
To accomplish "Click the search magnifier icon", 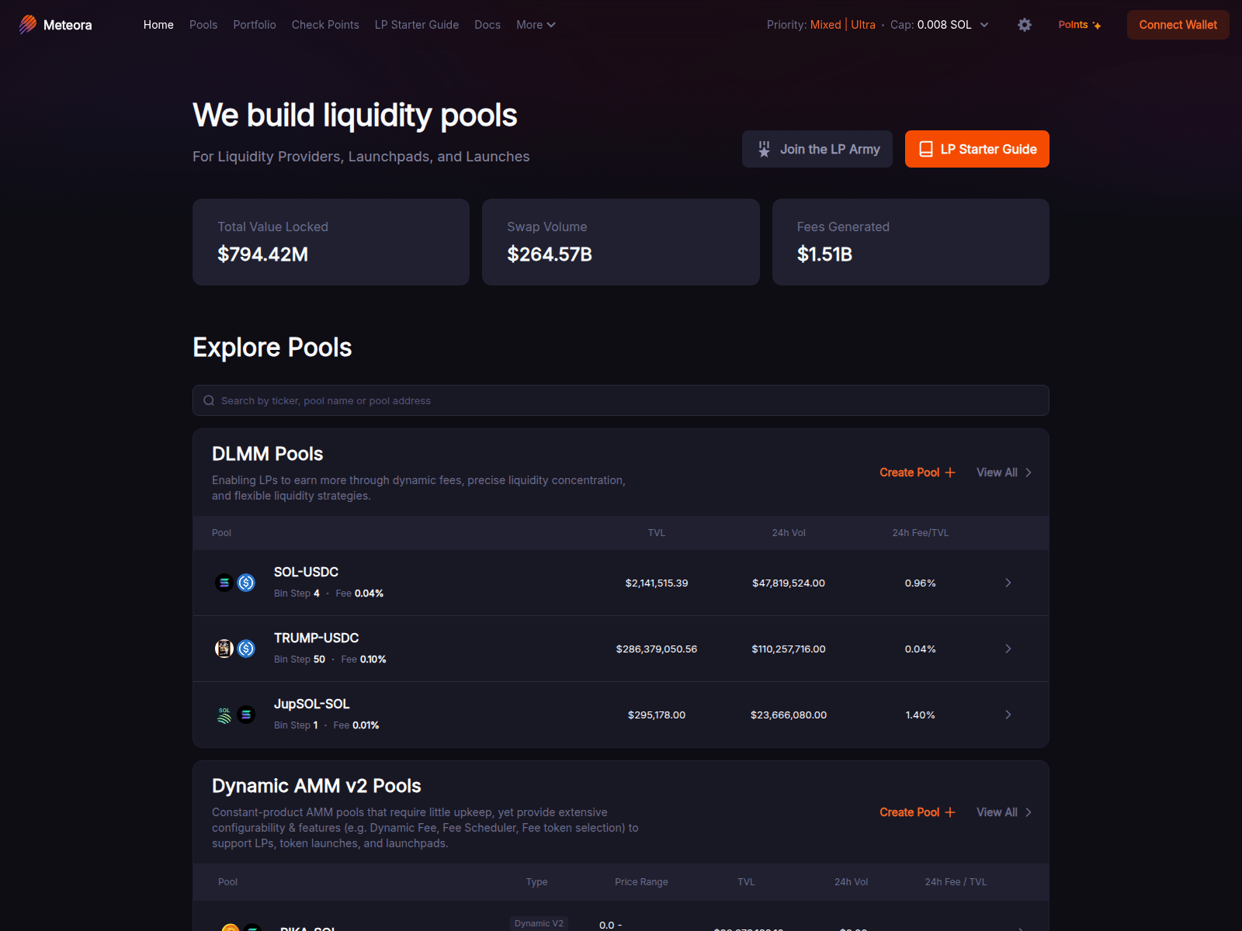I will (x=209, y=401).
